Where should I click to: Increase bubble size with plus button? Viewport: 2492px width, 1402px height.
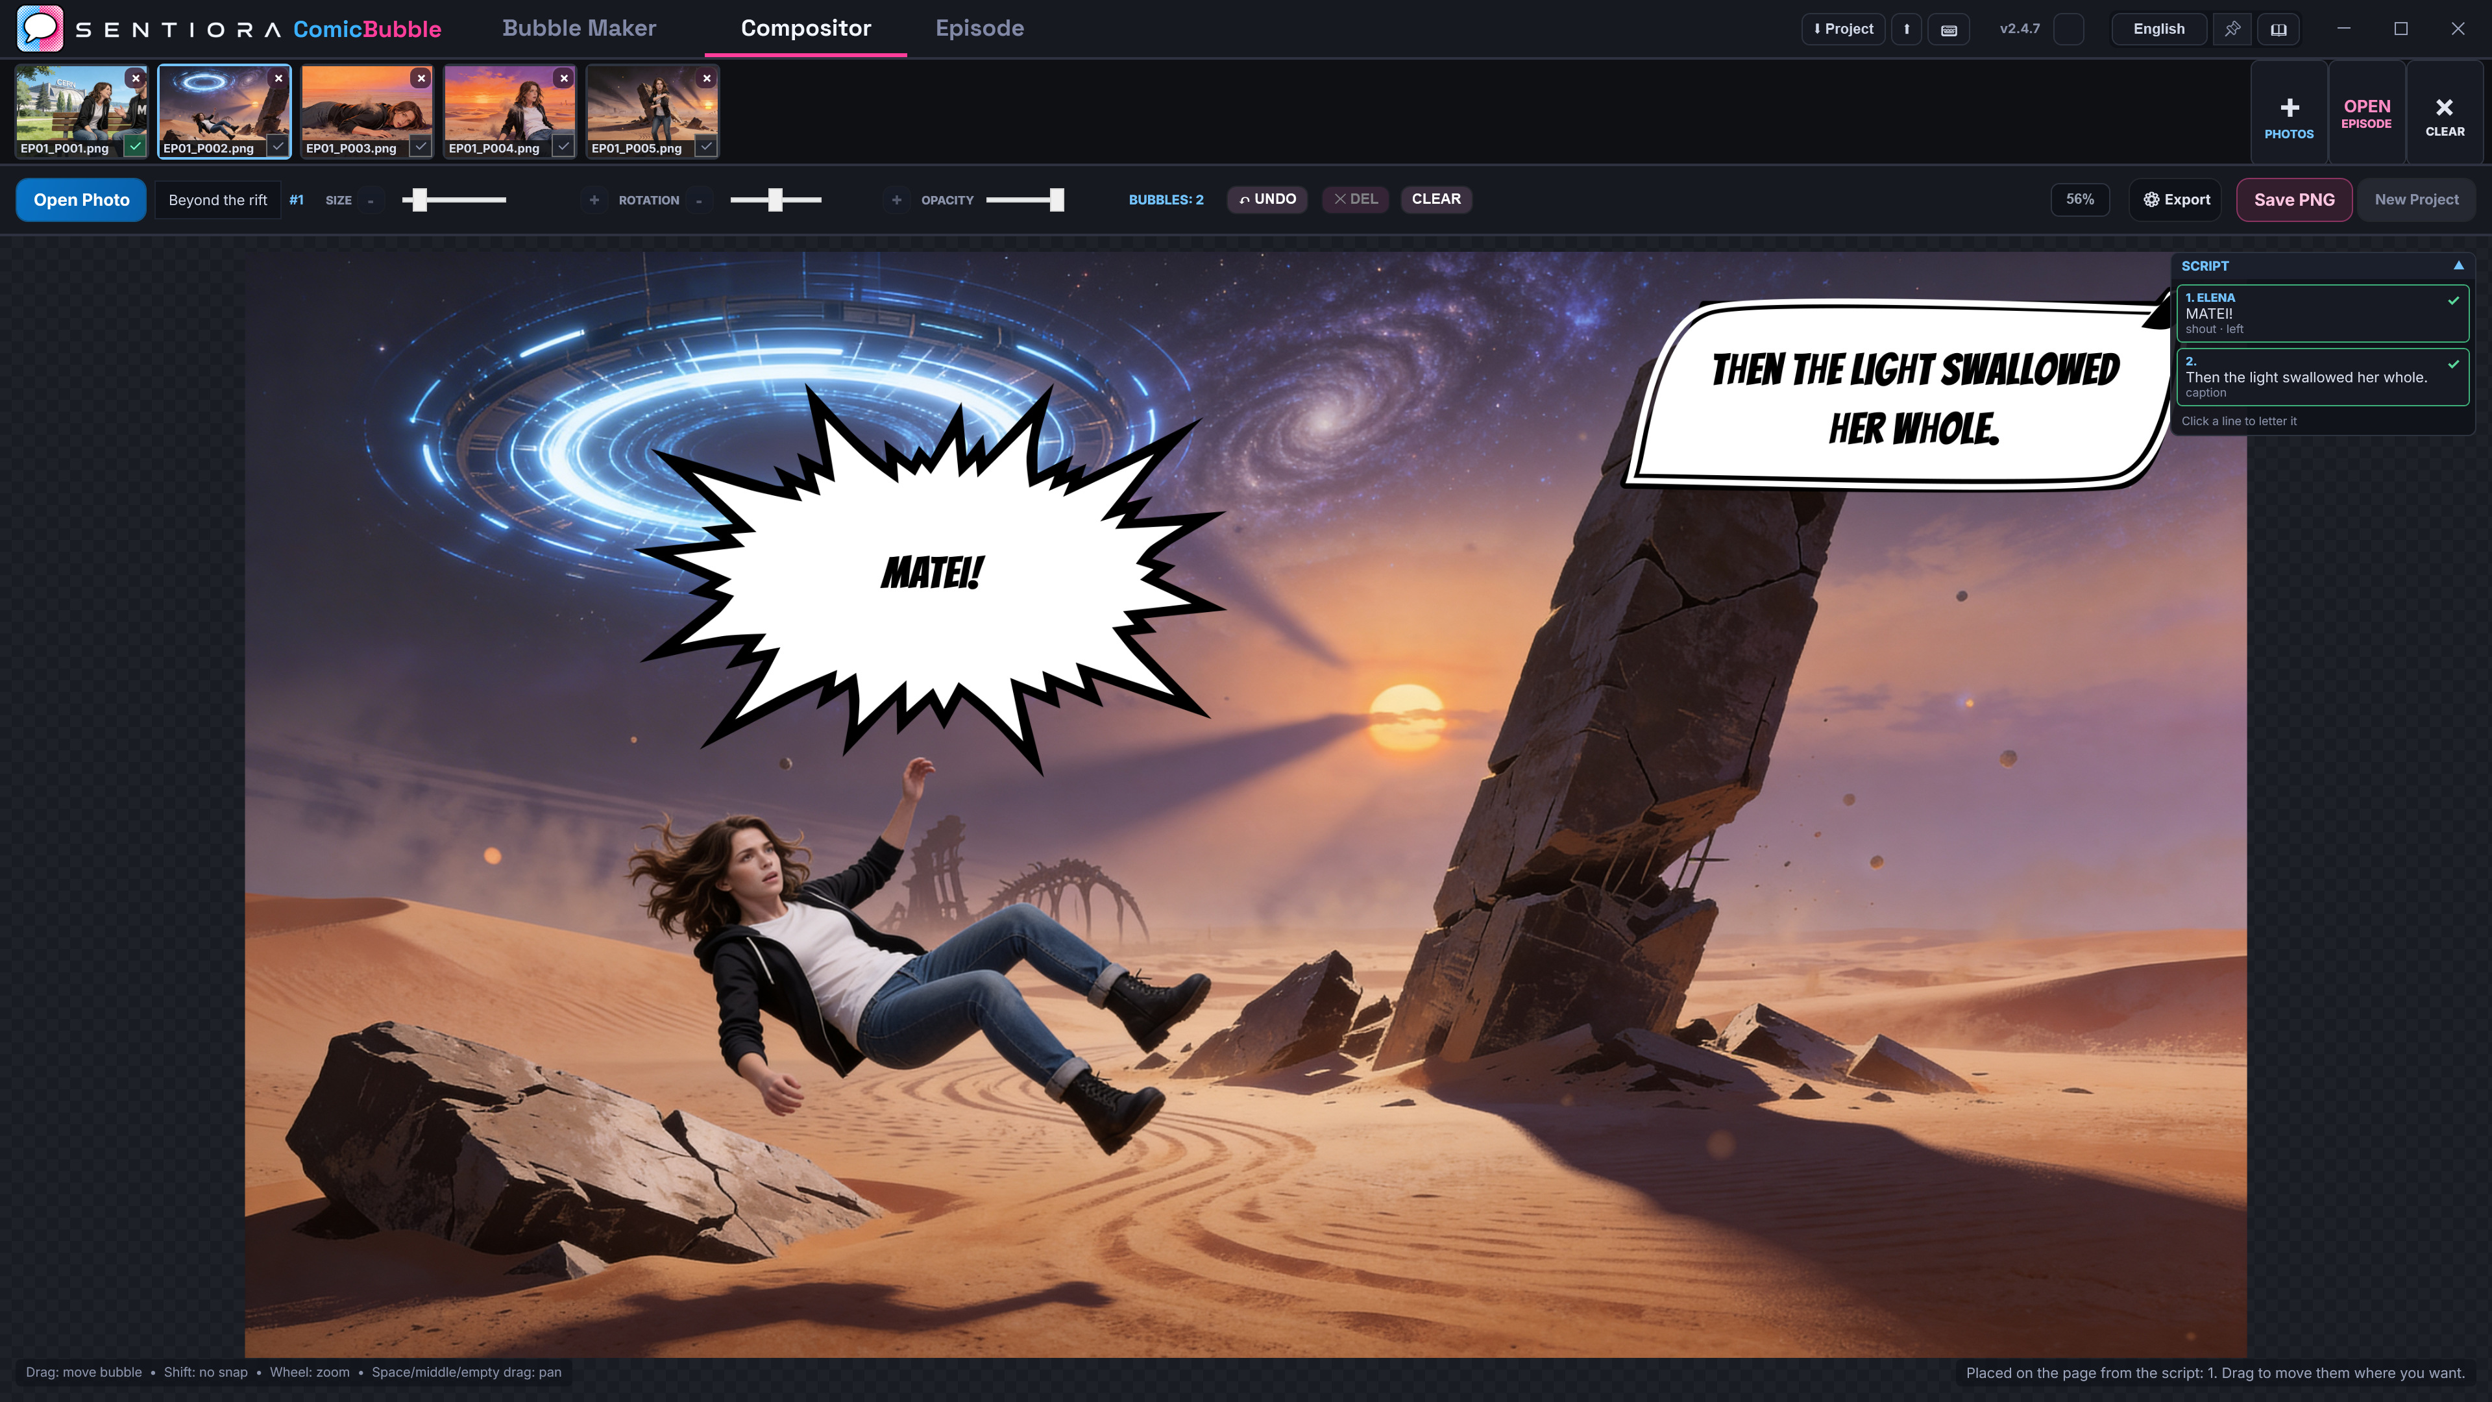click(594, 201)
